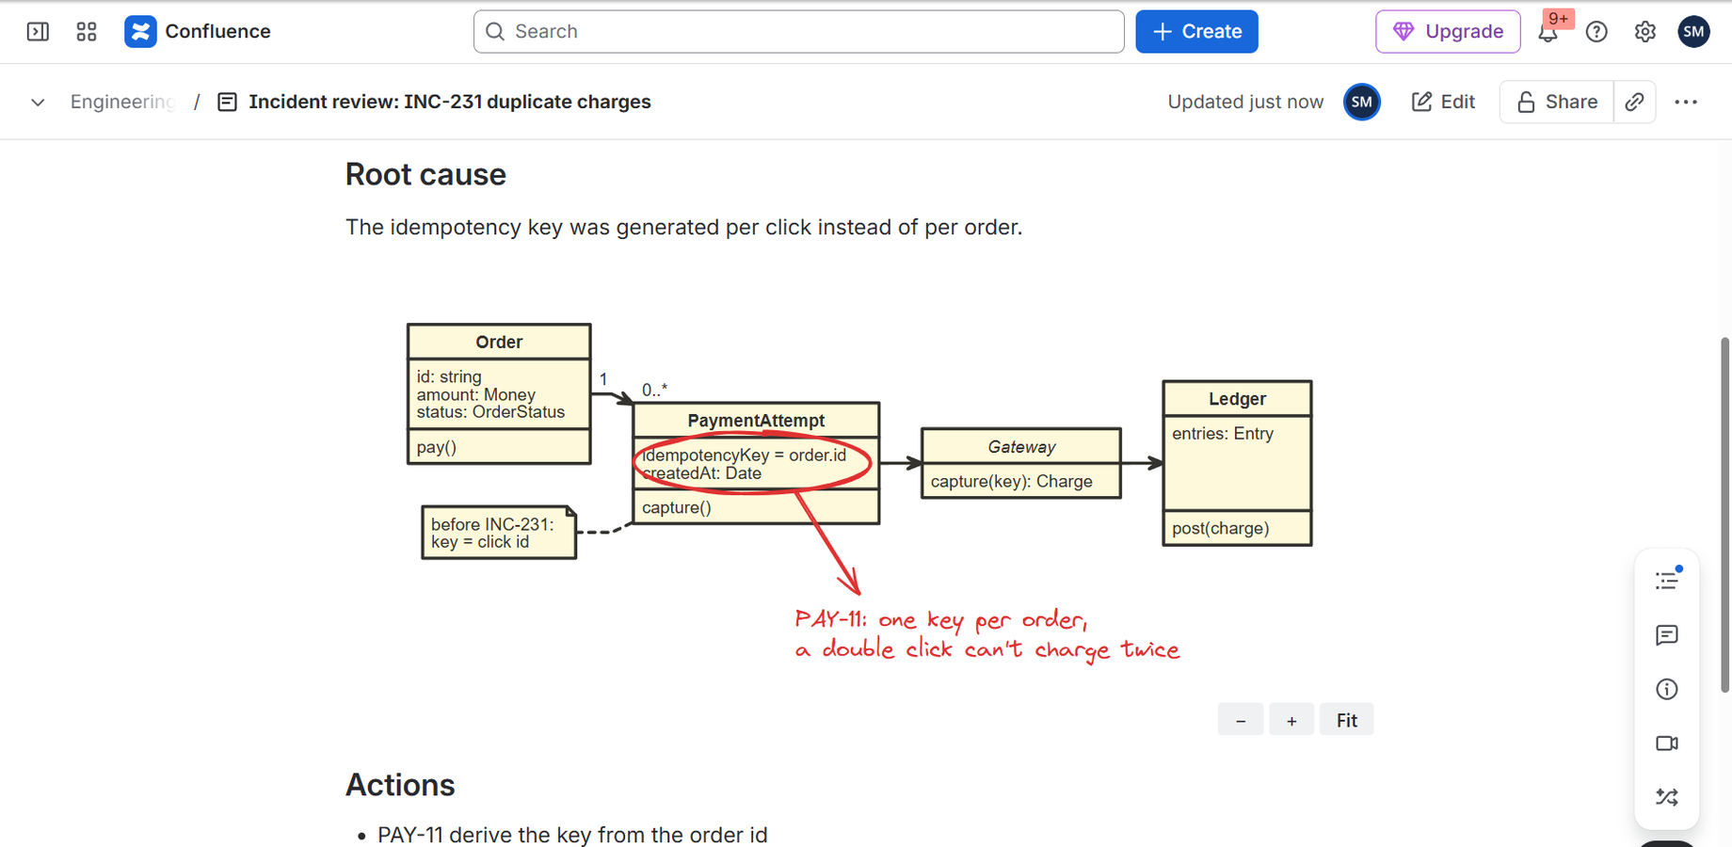Fit the diagram to view
Viewport: 1732px width, 847px height.
(1347, 720)
